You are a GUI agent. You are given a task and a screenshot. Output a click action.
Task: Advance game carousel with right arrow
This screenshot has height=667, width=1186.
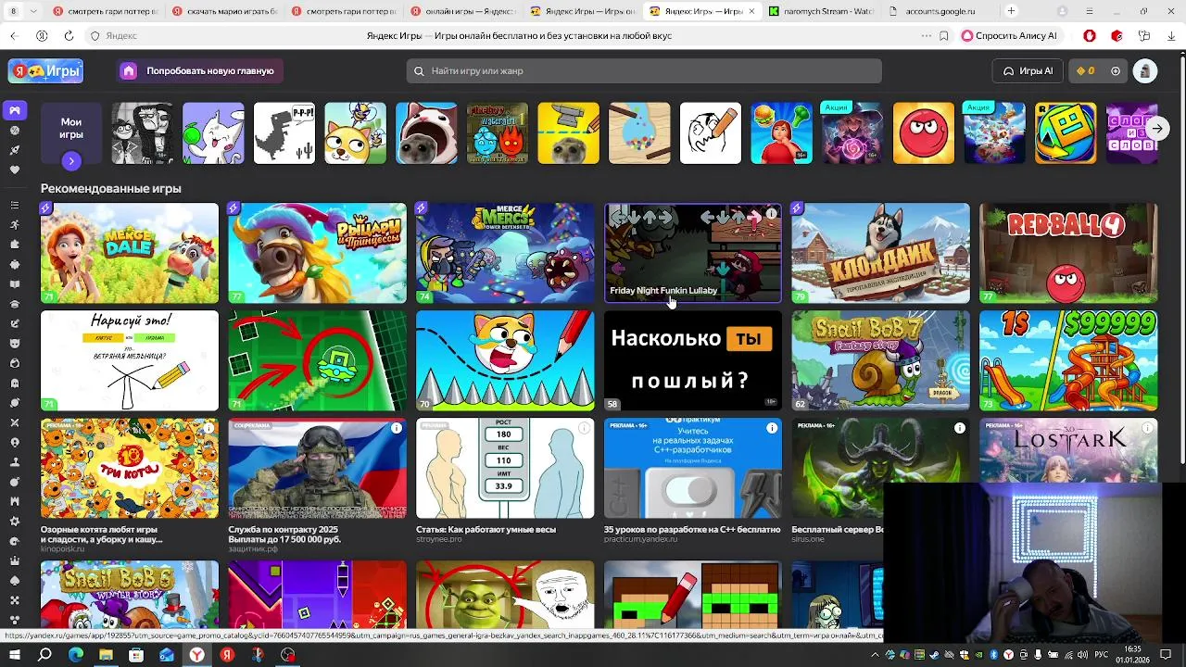tap(1158, 131)
